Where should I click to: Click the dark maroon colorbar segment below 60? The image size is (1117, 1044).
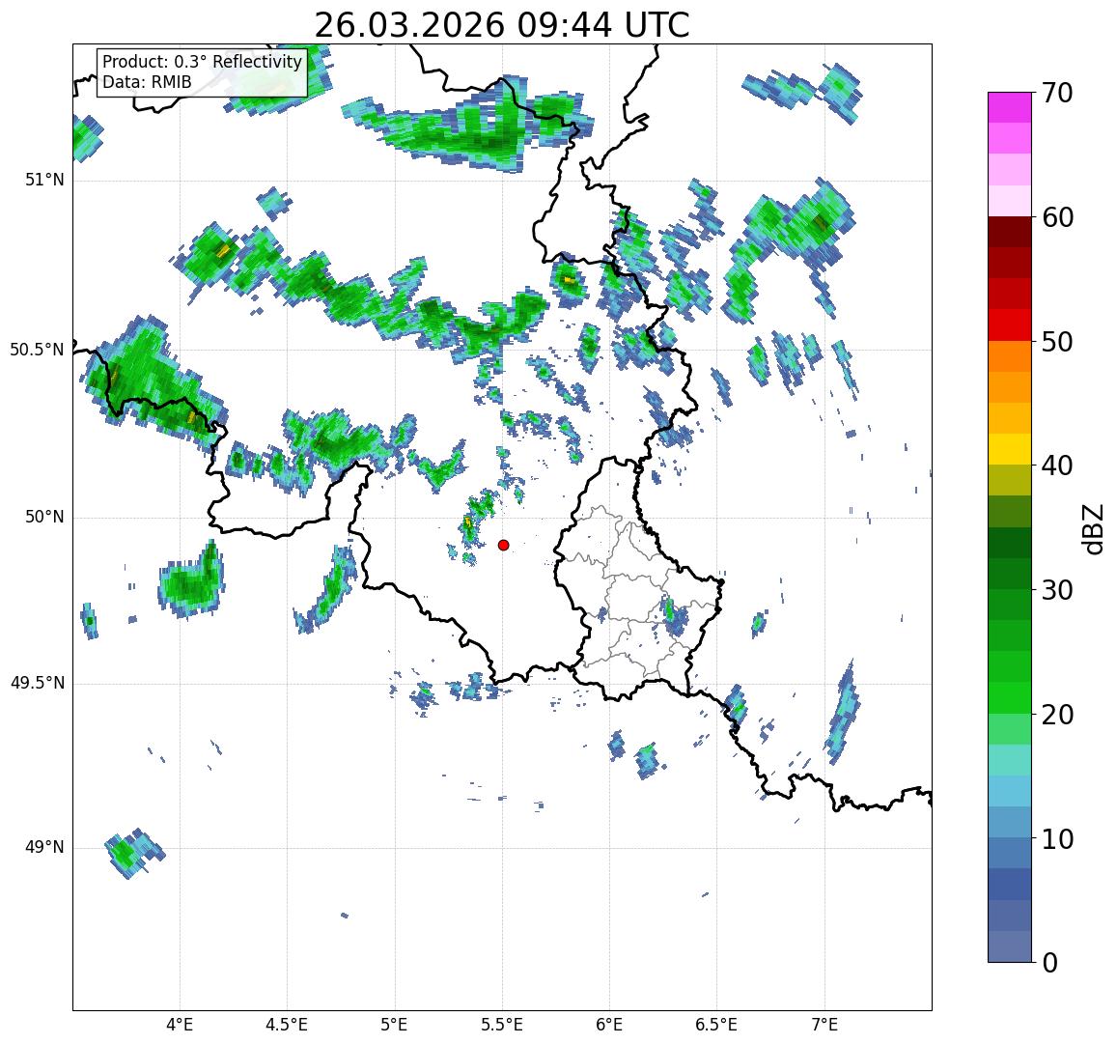(1010, 233)
